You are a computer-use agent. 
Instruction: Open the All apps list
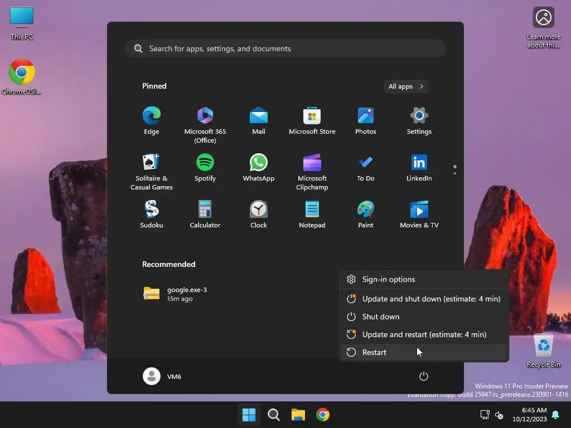click(x=406, y=86)
